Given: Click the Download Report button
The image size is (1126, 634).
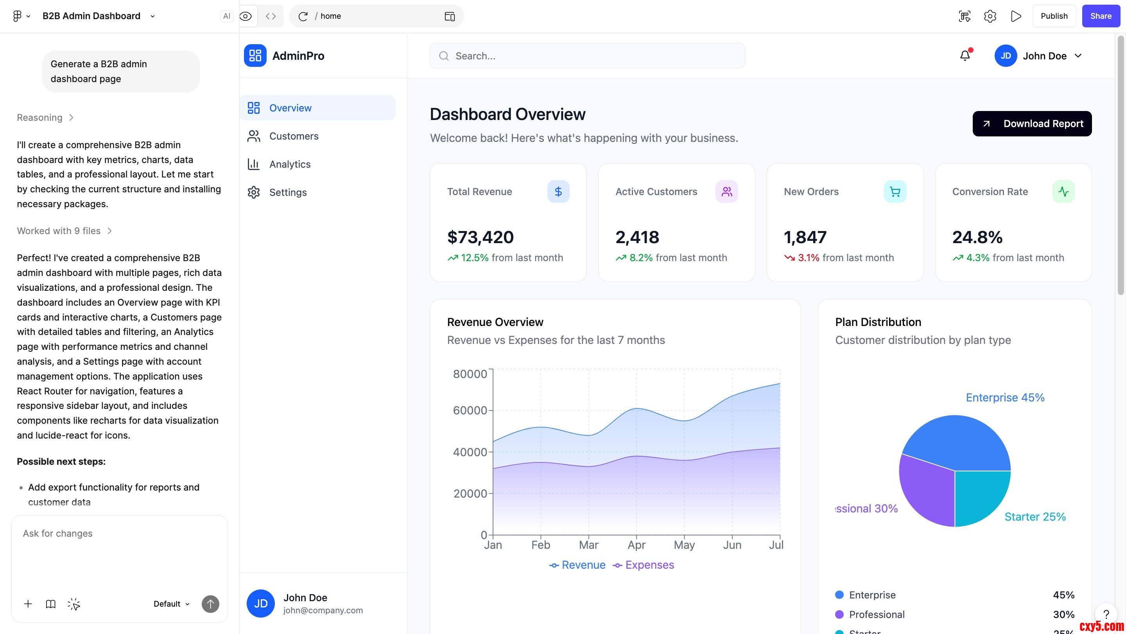Looking at the screenshot, I should point(1032,124).
